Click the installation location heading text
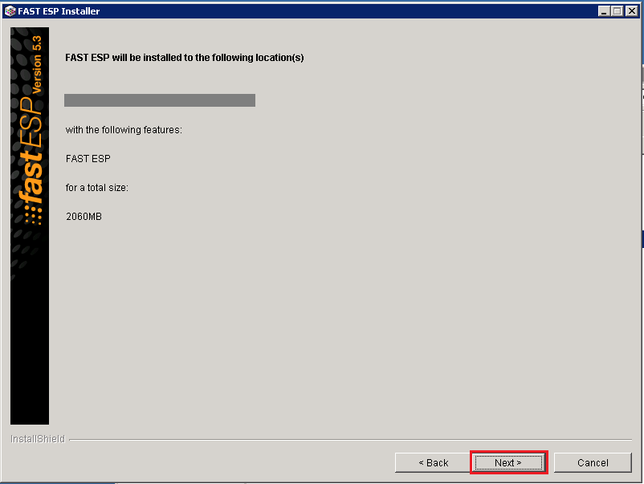Viewport: 644px width, 484px height. tap(185, 57)
